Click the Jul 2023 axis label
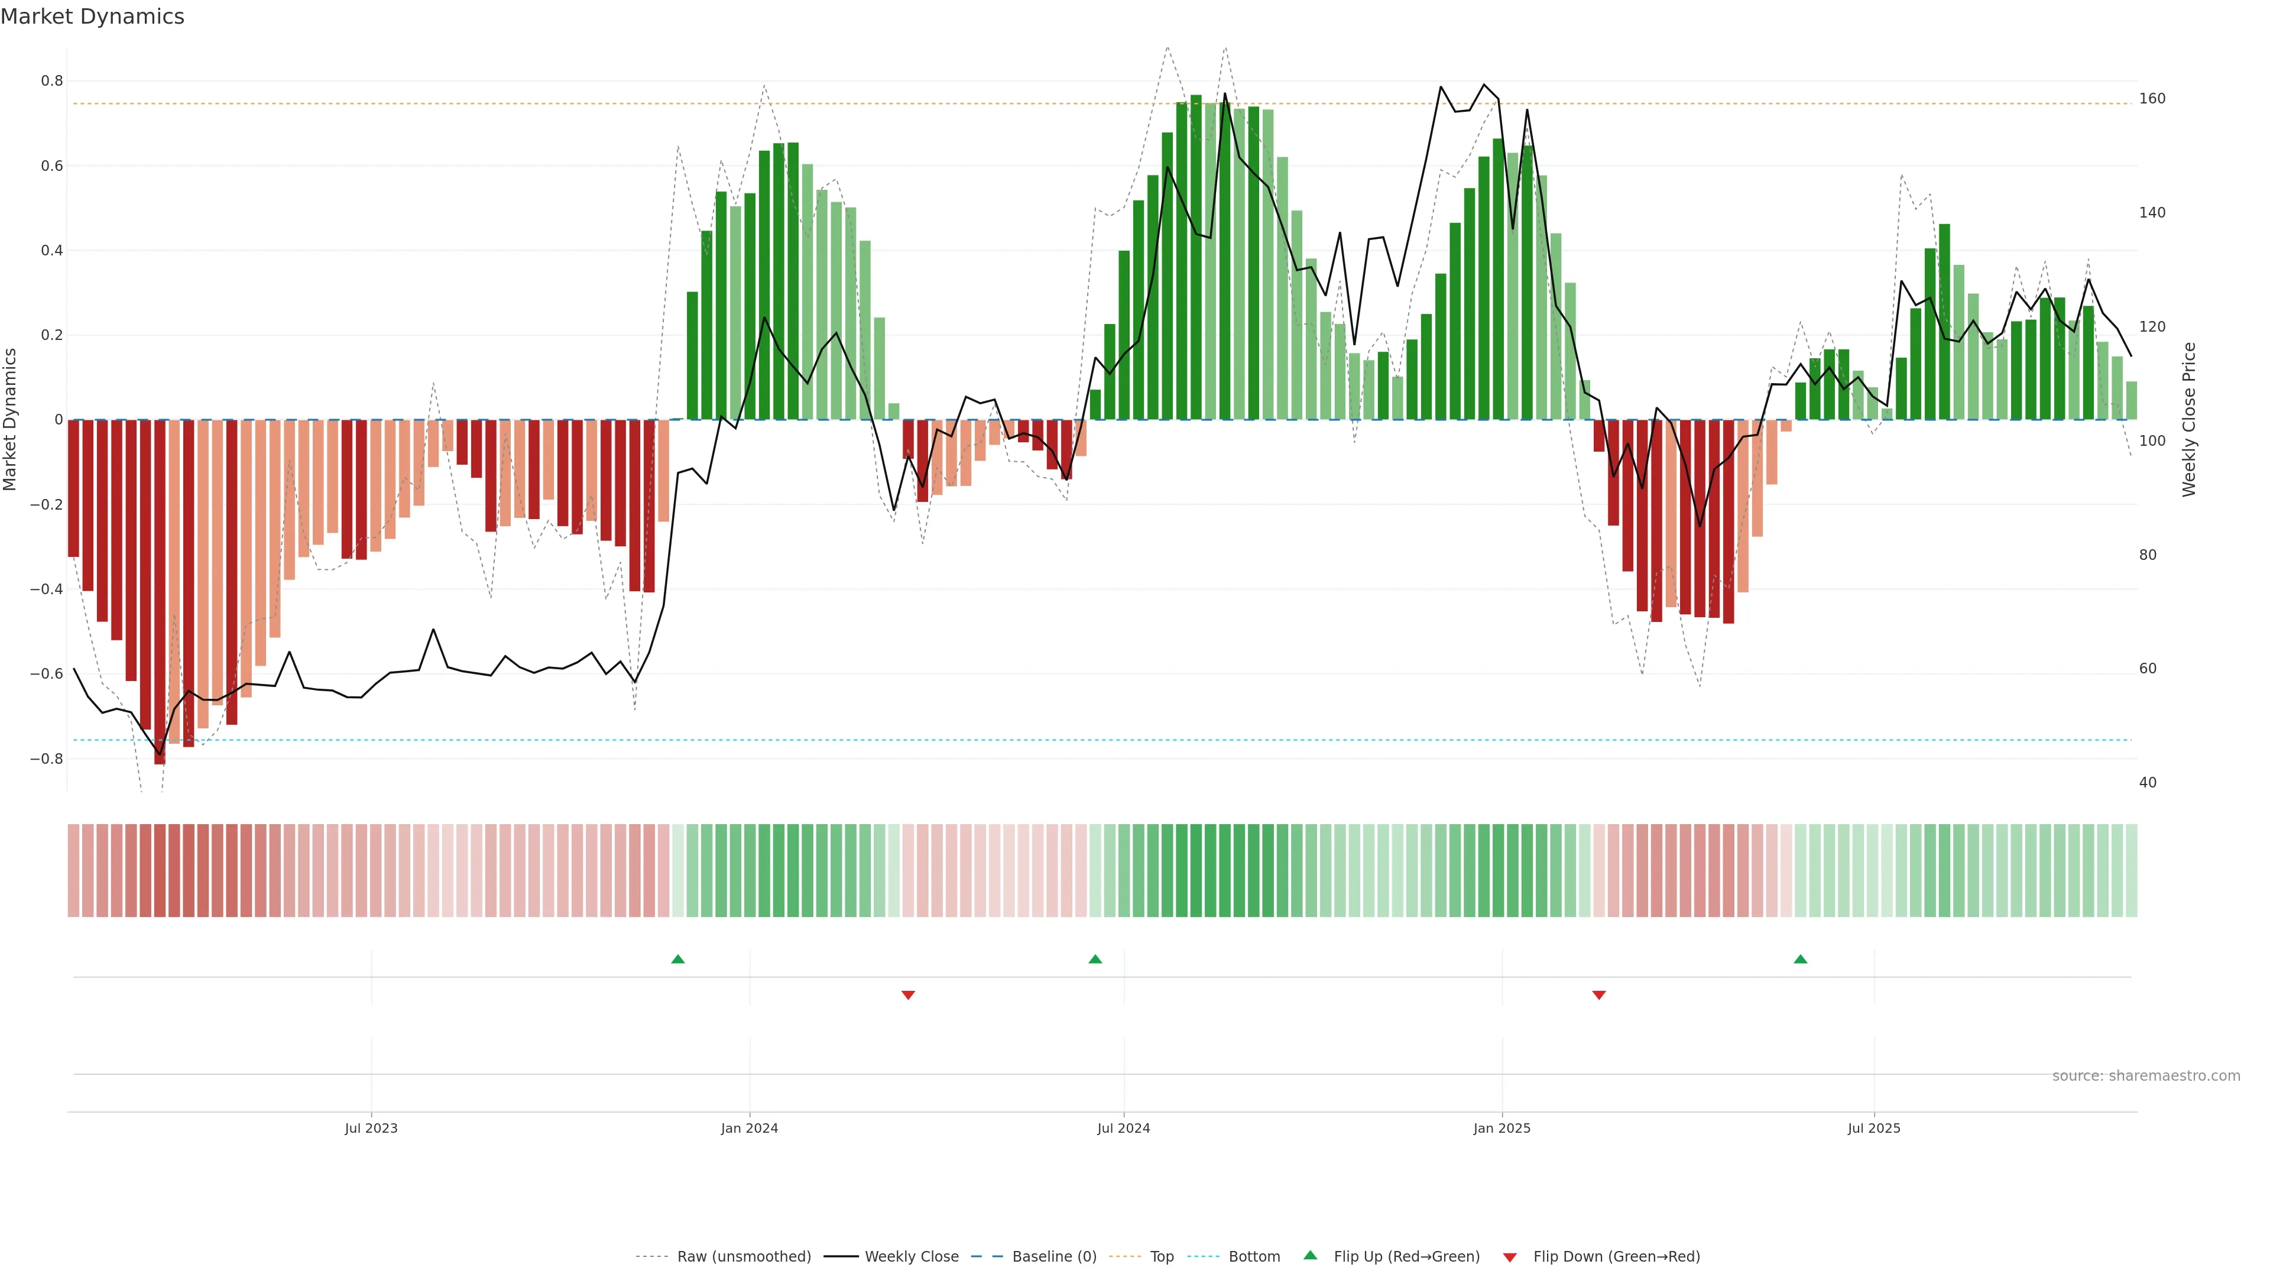Image resolution: width=2270 pixels, height=1277 pixels. 371,1128
